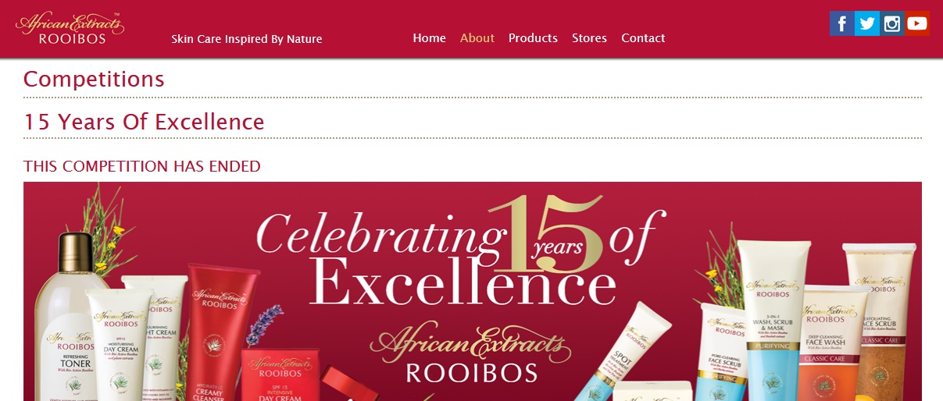
Task: Click the 15 Years Of Excellence title
Action: (144, 122)
